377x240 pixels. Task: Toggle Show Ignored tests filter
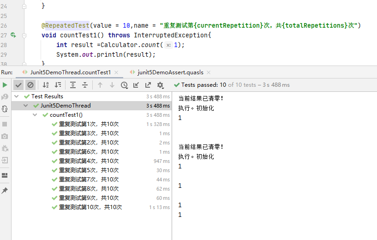pos(30,85)
